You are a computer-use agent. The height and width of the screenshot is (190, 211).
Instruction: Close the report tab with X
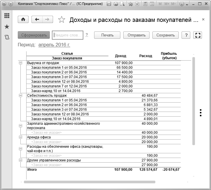tap(203, 19)
